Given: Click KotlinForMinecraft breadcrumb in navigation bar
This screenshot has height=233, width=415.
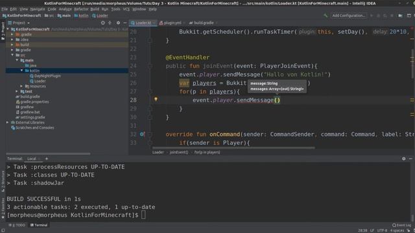Looking at the screenshot, I should point(22,16).
